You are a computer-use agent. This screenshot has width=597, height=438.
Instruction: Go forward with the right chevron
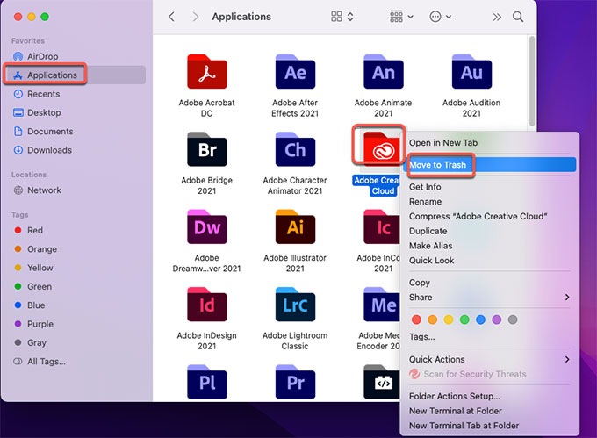(195, 17)
